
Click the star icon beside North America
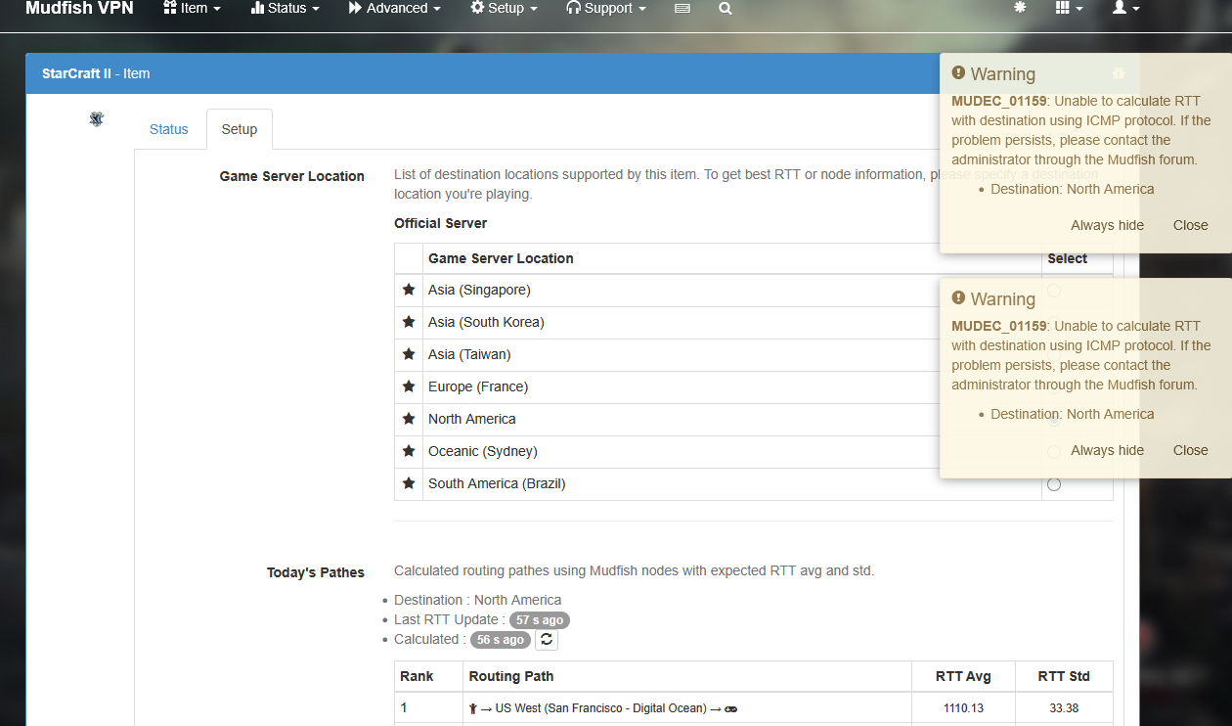pyautogui.click(x=409, y=419)
